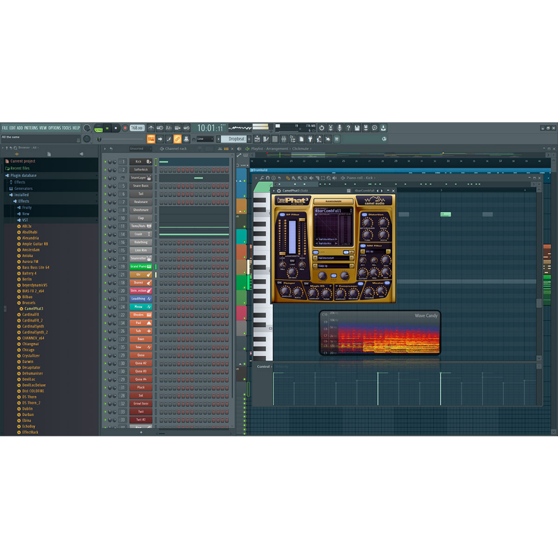Toggle SONG / pattern mode button

point(99,129)
